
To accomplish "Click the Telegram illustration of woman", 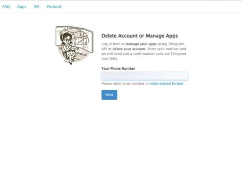I will coord(75,45).
